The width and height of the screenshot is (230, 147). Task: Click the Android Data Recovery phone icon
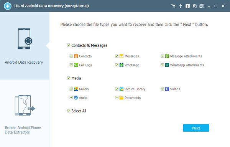(x=25, y=39)
